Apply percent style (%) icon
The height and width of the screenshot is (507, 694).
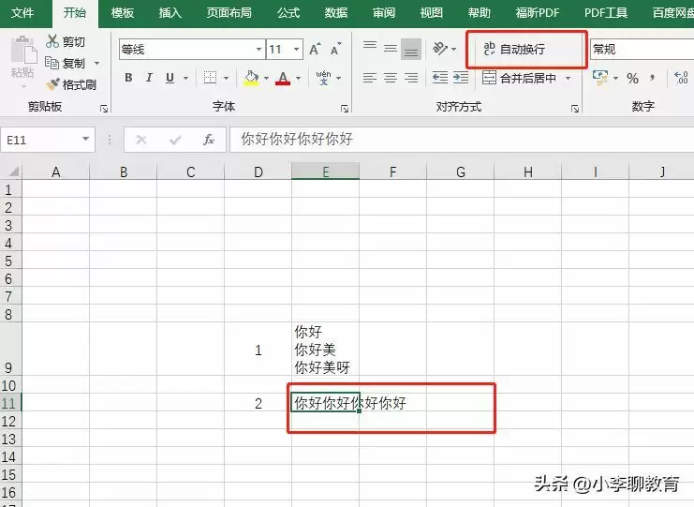pos(632,79)
